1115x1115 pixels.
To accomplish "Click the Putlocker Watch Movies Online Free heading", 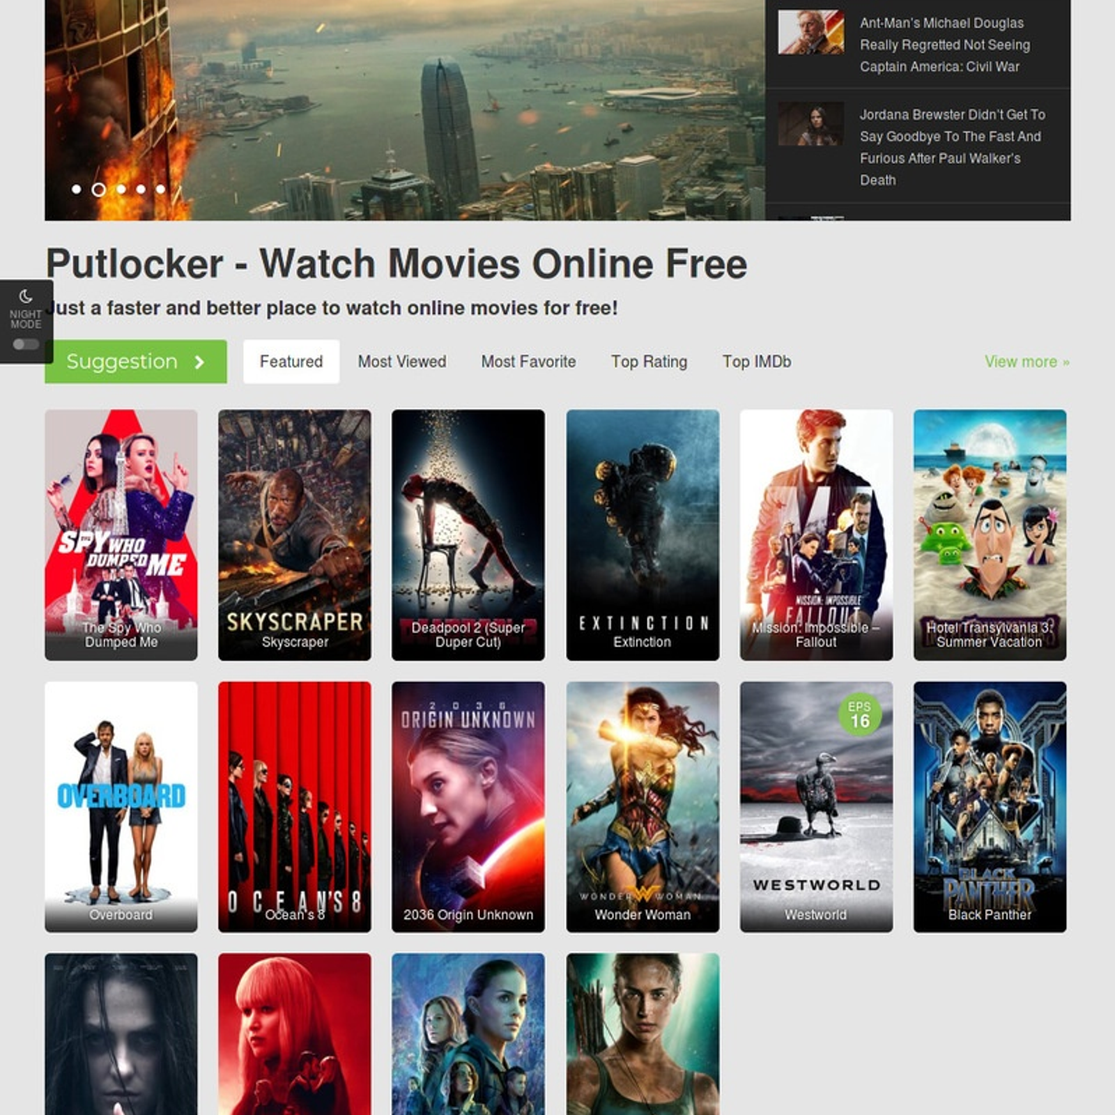I will pos(397,264).
